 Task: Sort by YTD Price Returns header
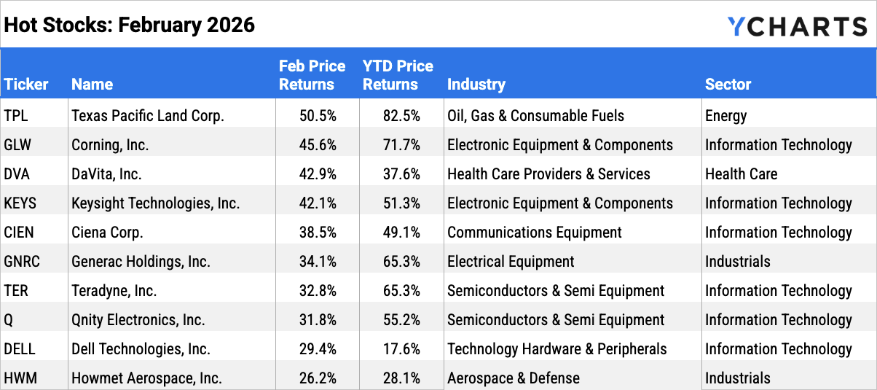point(398,75)
